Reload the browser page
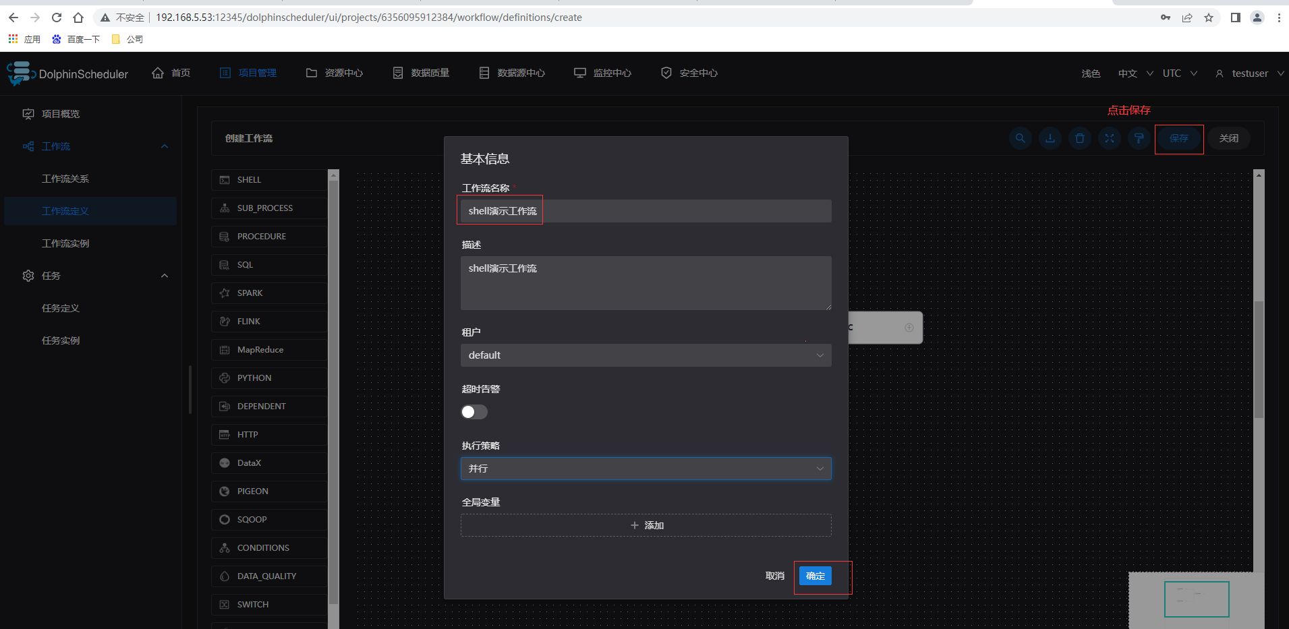 coord(57,18)
